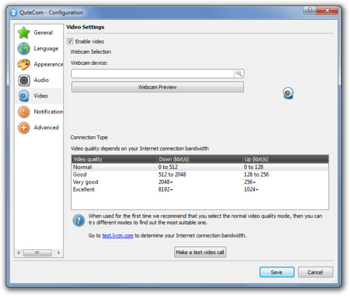Select the Good video quality row

pyautogui.click(x=200, y=175)
